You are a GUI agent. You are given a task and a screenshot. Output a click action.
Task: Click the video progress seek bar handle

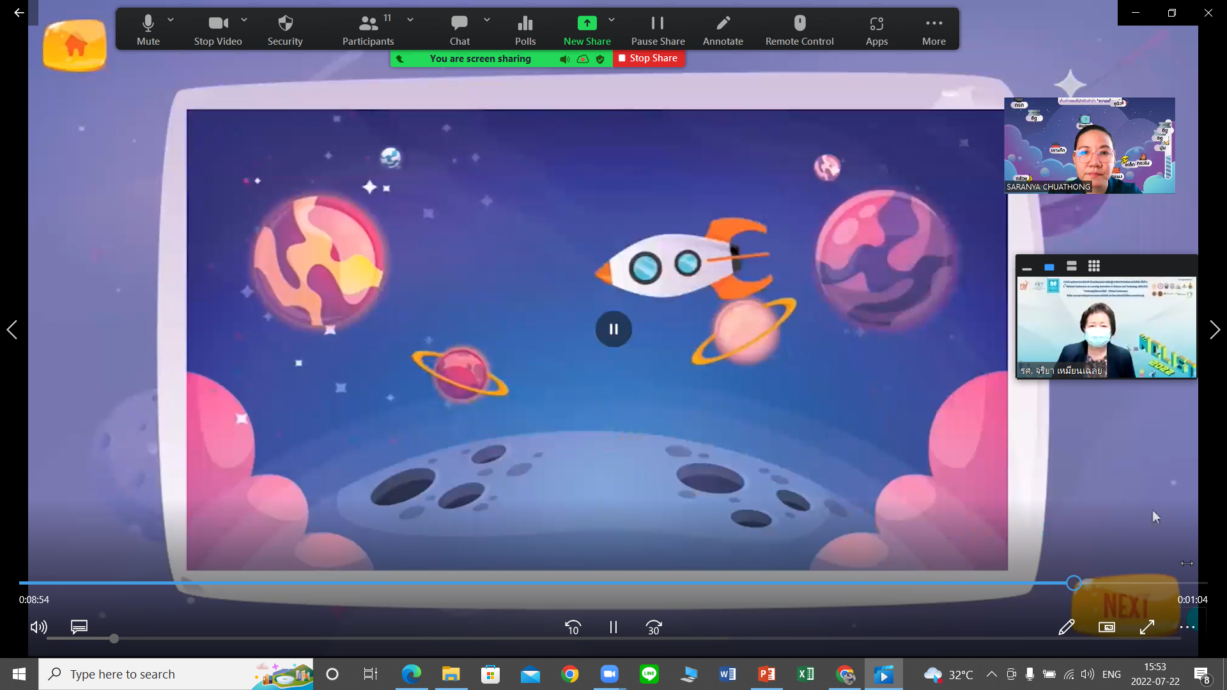(1074, 583)
